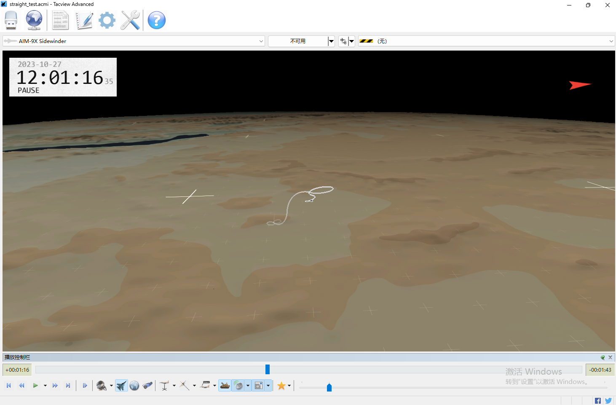616x405 pixels.
Task: Open settings with the blue gear icon
Action: pos(107,20)
